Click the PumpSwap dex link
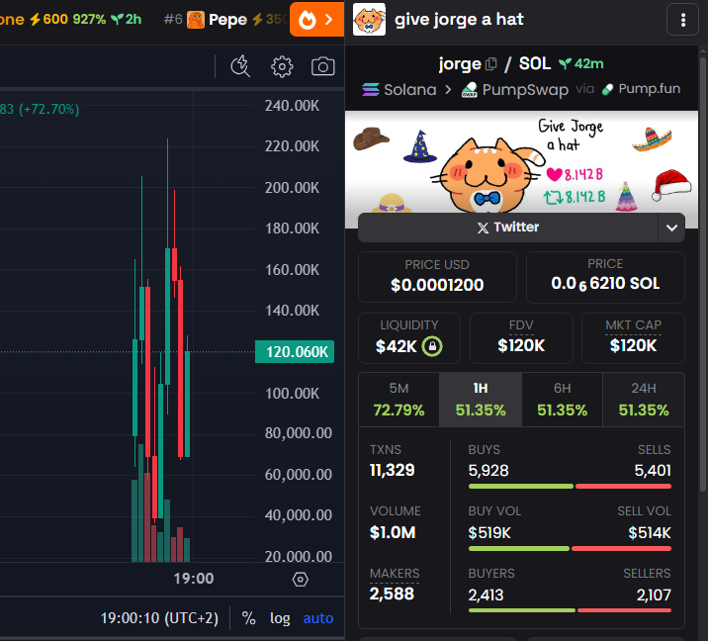Screen dimensions: 708x641 click(x=515, y=89)
